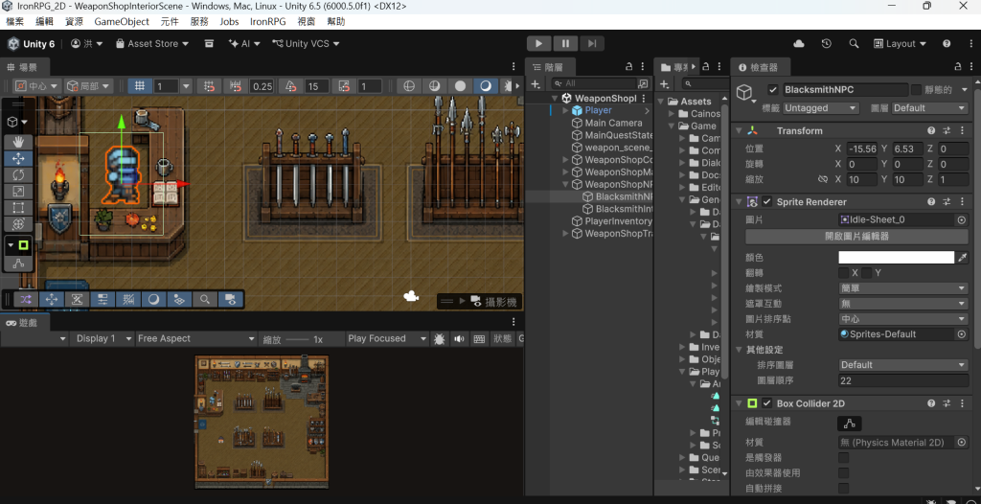This screenshot has height=504, width=981.
Task: Disable the Sprite Renderer component checkbox
Action: coord(767,202)
